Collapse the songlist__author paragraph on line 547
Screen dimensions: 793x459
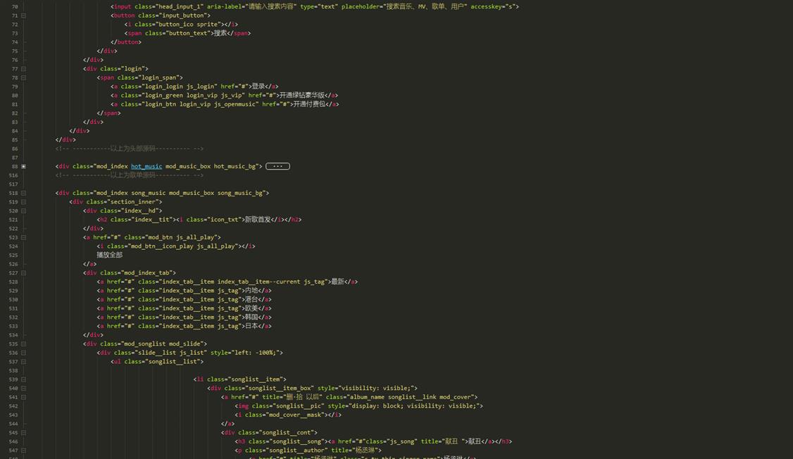click(x=24, y=451)
